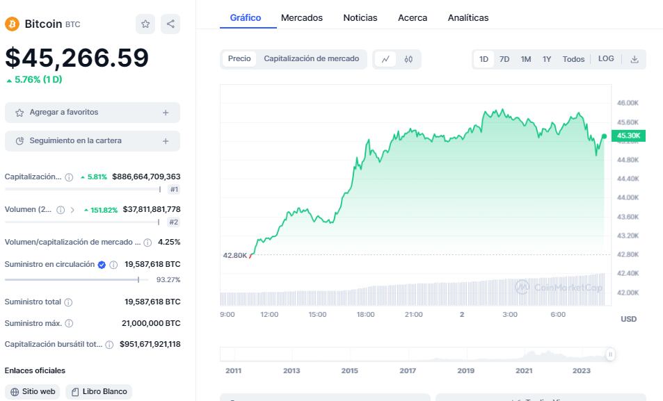Click Agregar a favoritos

(x=92, y=112)
